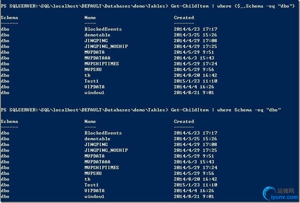Click the second Created column header
This screenshot has height=203, width=300.
tap(184, 122)
